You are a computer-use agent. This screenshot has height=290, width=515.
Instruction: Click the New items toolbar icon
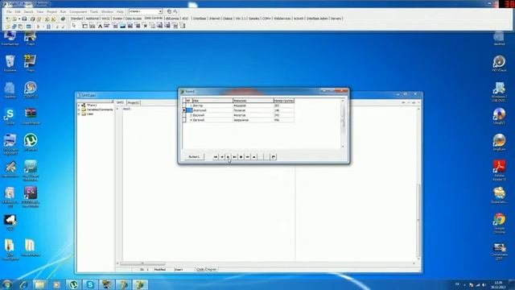pos(8,19)
